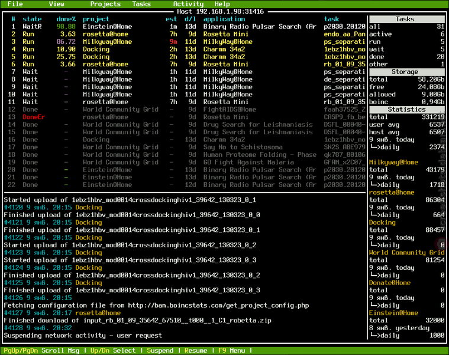Viewport: 449px width, 355px height.
Task: Click the 'done 20' tasks count
Action: pyautogui.click(x=406, y=57)
